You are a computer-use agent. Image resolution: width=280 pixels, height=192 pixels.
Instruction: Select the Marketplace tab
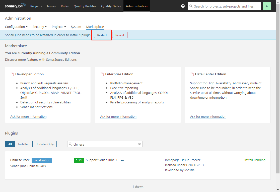[95, 27]
